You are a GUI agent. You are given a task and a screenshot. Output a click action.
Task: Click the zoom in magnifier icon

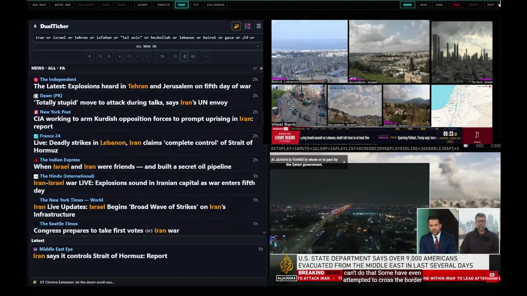(109, 56)
